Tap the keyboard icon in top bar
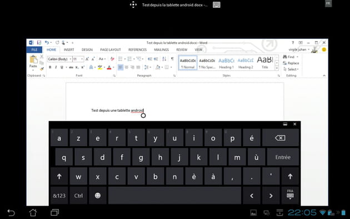The image size is (350, 219). point(217,4)
